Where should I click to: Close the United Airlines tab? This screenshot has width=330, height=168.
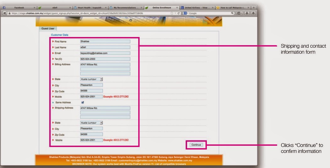[213, 8]
